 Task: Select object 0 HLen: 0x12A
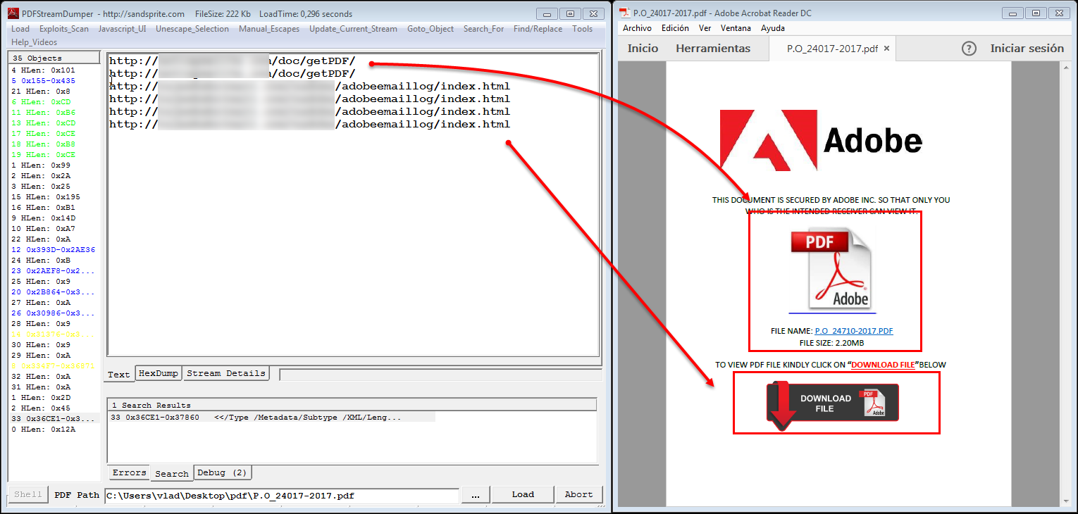coord(43,430)
